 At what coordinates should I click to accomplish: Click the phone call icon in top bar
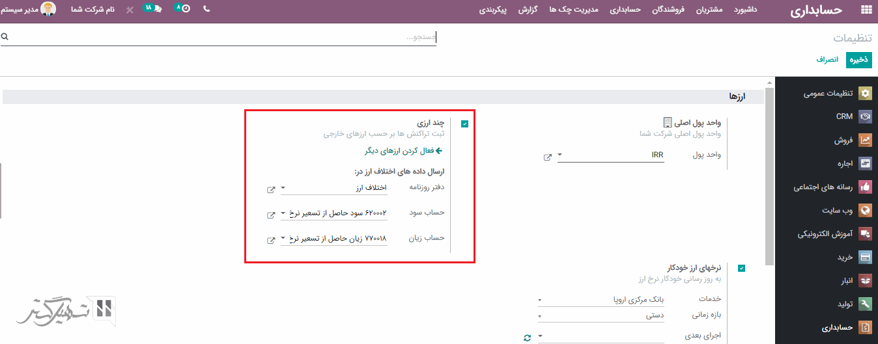207,10
